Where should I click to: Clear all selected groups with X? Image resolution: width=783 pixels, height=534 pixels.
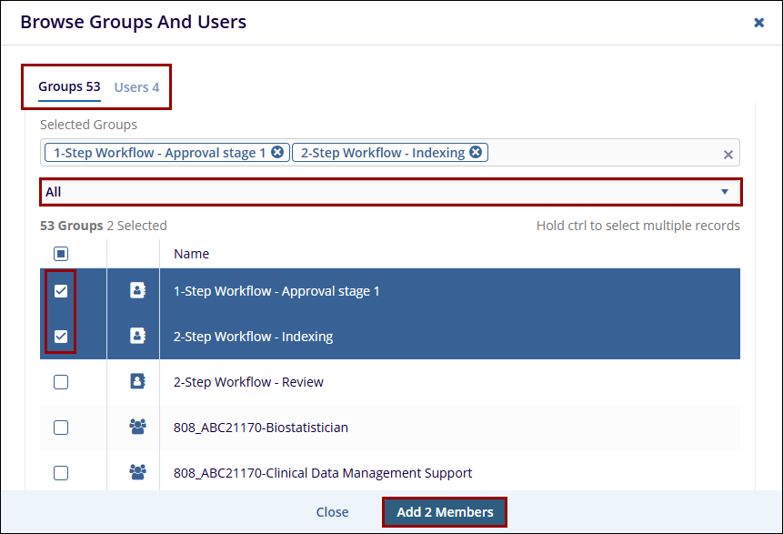pyautogui.click(x=728, y=155)
